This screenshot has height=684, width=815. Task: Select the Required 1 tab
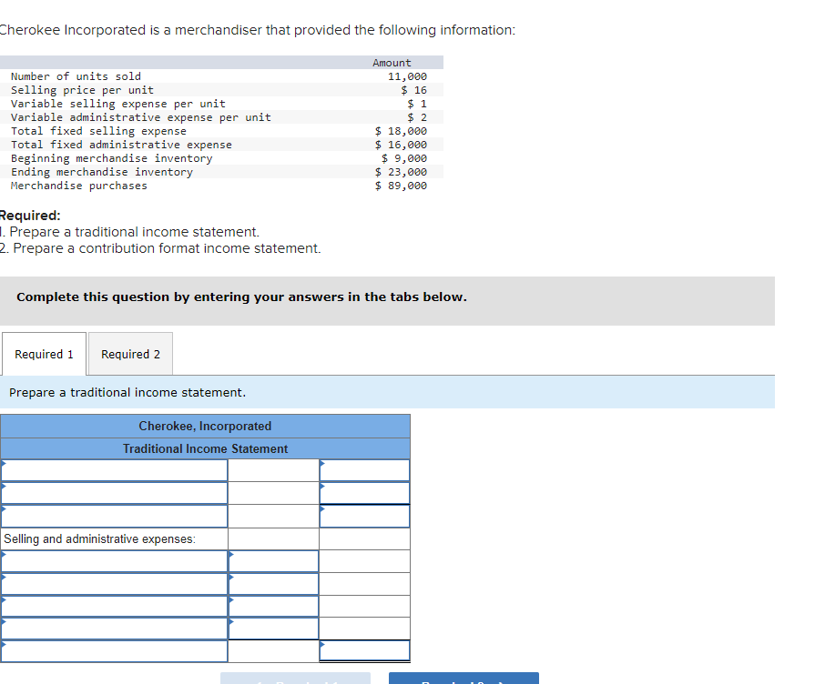[x=45, y=354]
